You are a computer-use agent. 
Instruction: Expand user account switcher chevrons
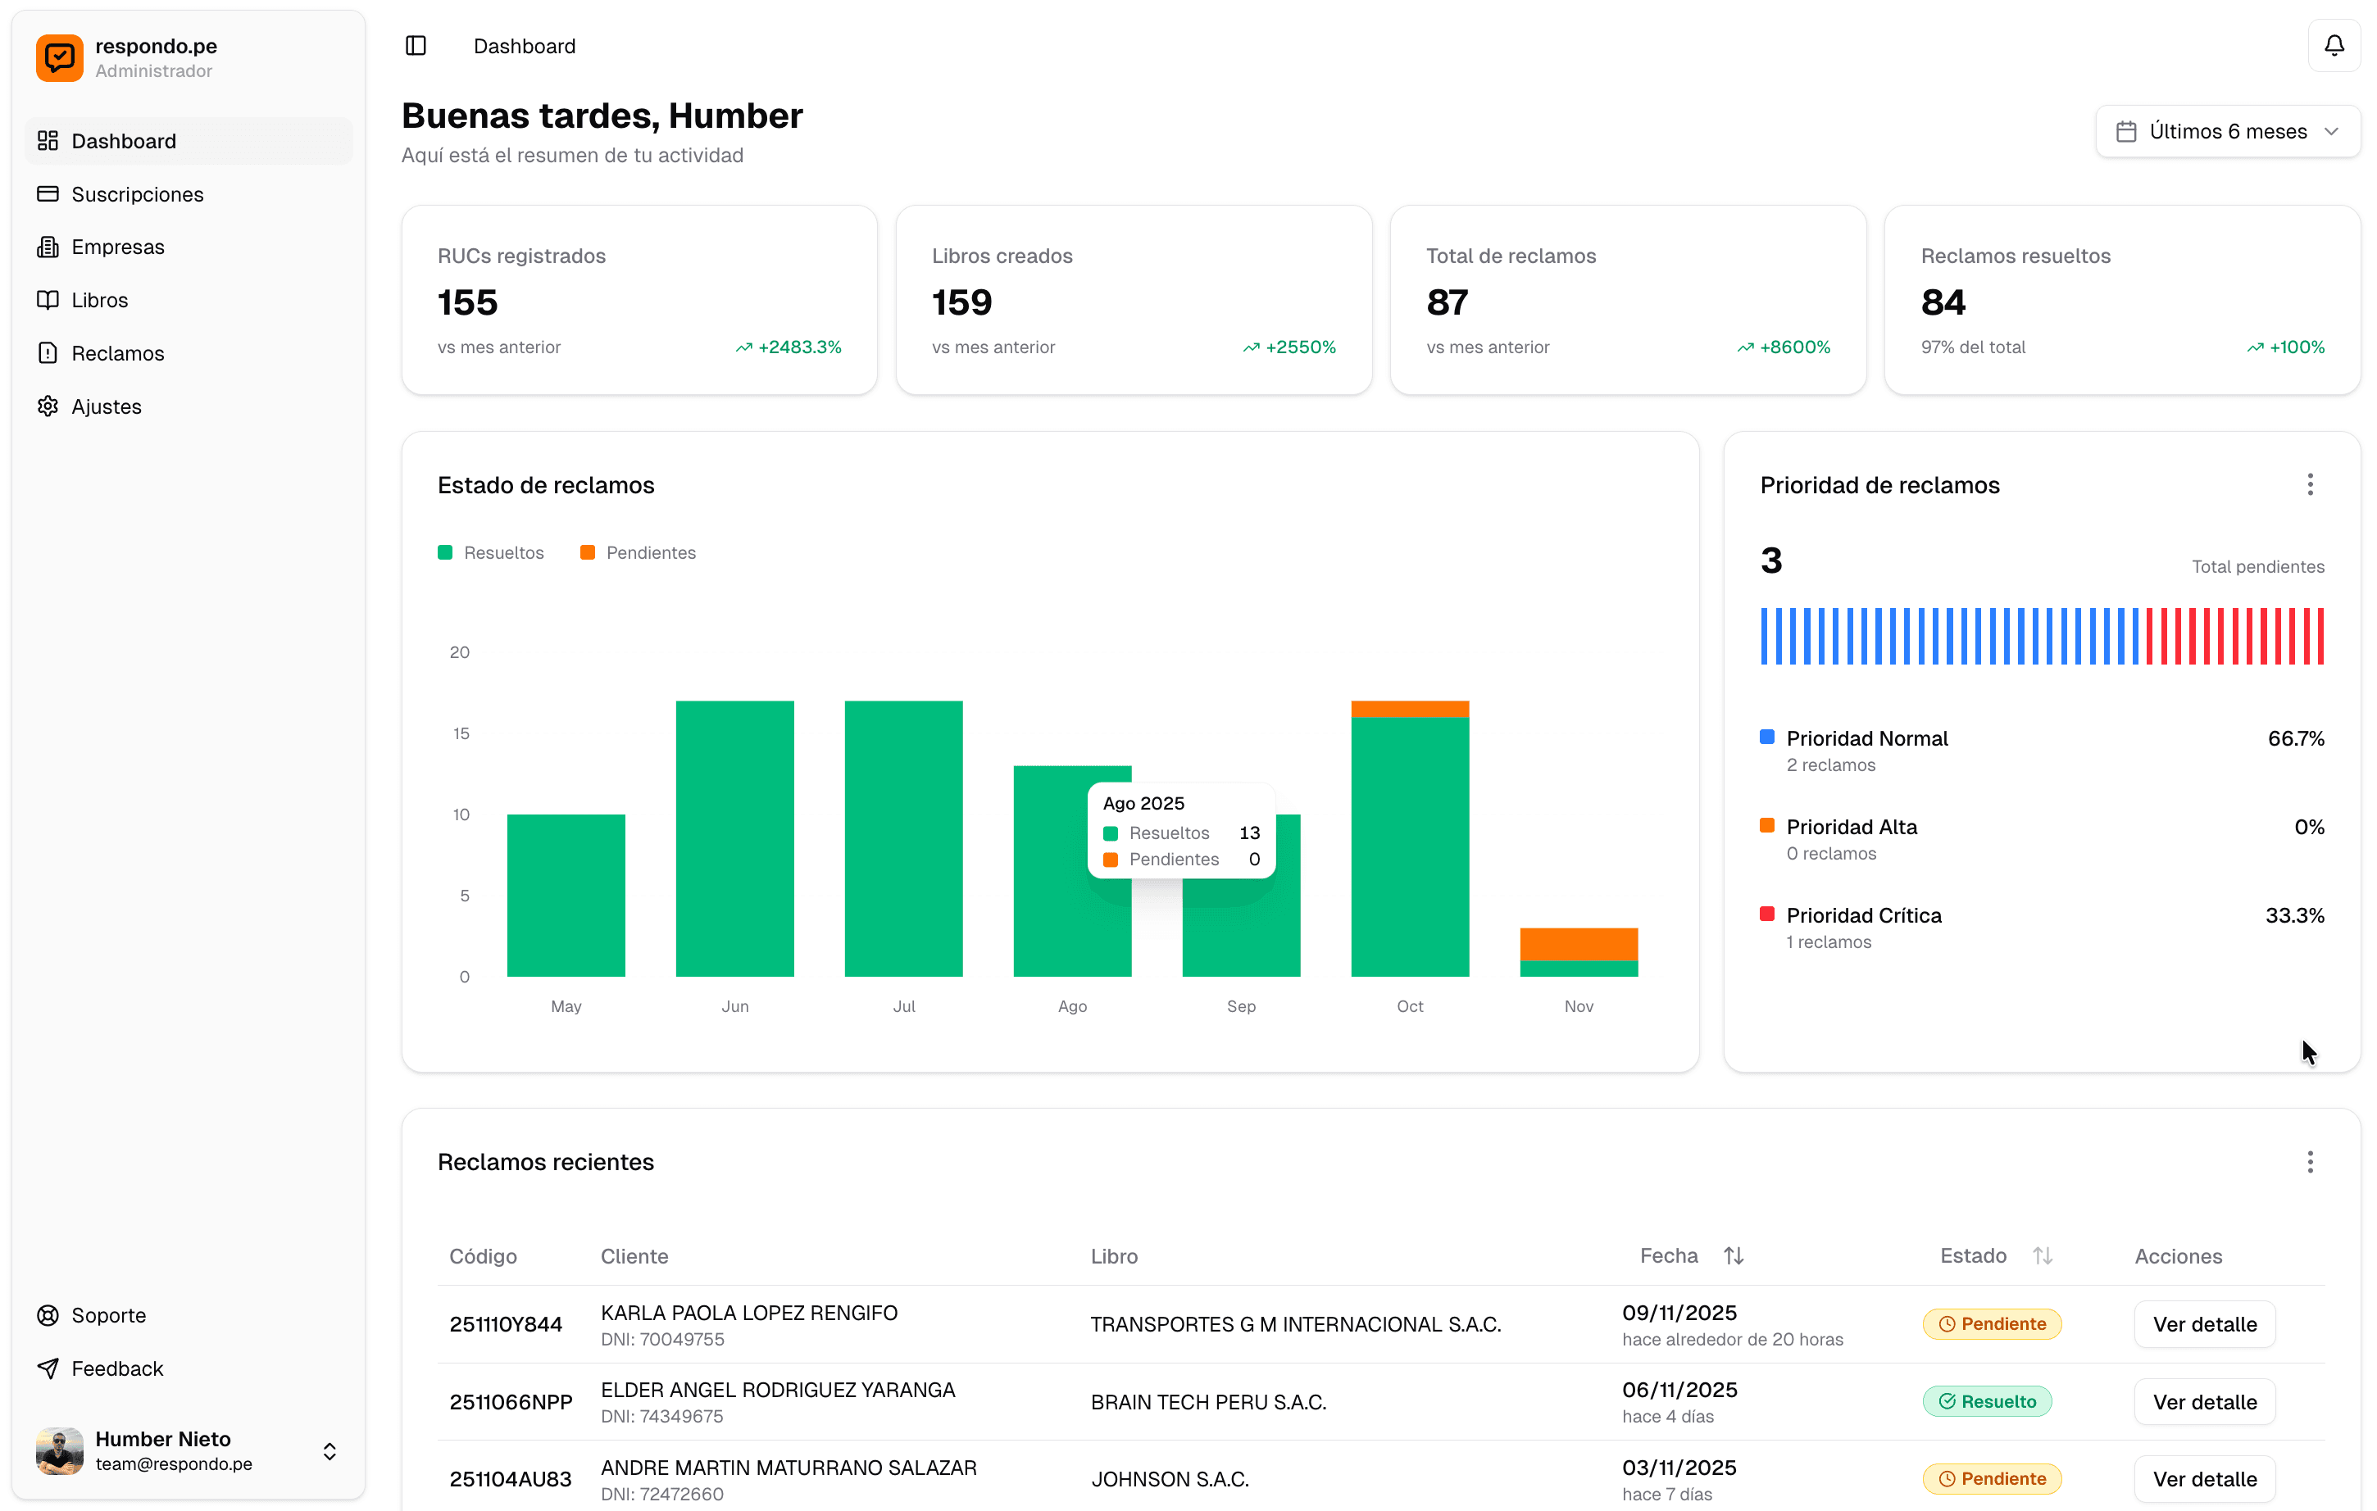[330, 1451]
